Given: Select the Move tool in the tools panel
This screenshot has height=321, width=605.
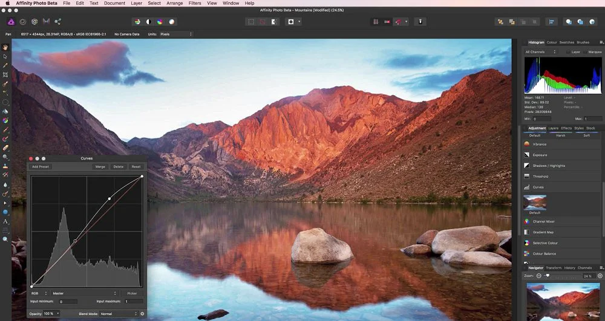Looking at the screenshot, I should [x=5, y=56].
